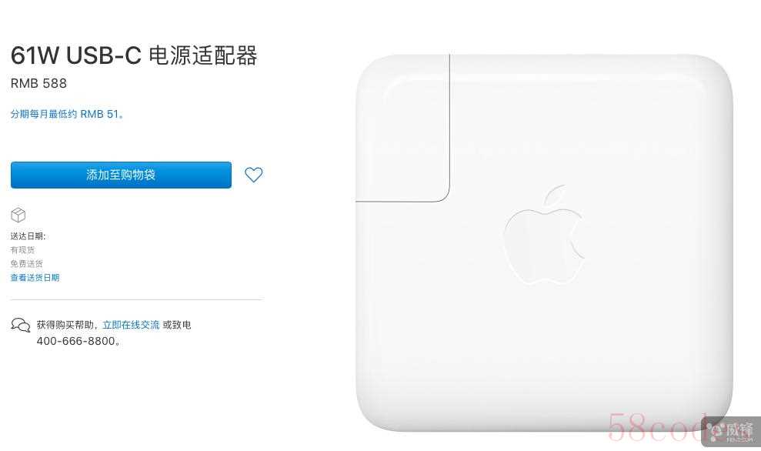Open the 查看送货日期 link
This screenshot has height=451, width=761.
coord(35,278)
